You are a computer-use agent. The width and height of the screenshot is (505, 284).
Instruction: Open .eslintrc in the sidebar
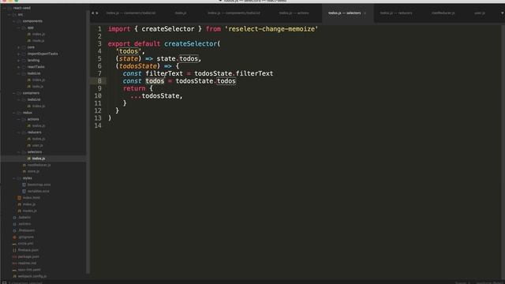click(x=24, y=224)
